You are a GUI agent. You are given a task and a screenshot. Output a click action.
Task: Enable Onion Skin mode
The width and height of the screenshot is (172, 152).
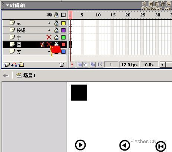pyautogui.click(x=80, y=65)
